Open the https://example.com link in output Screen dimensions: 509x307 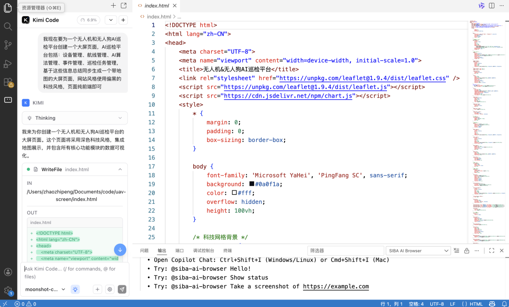336,286
